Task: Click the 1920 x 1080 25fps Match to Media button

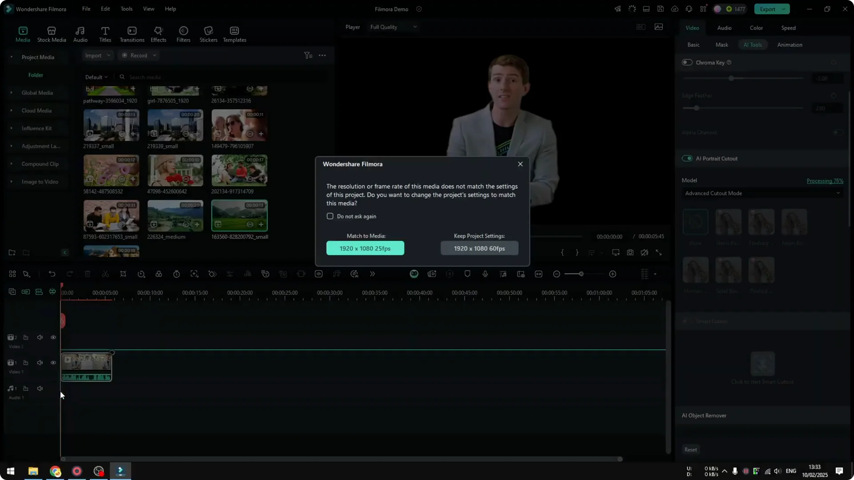Action: pyautogui.click(x=365, y=248)
